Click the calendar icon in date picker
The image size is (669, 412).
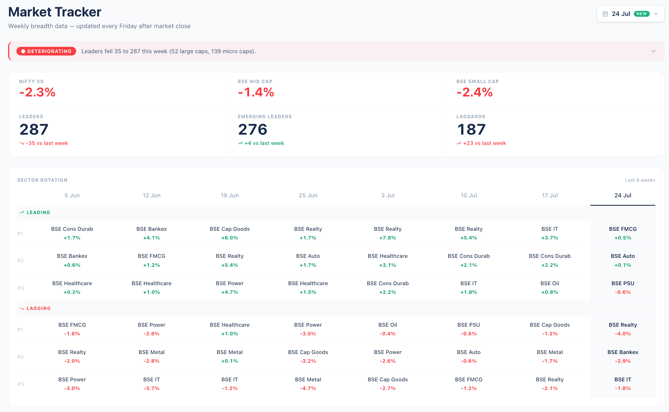coord(605,14)
